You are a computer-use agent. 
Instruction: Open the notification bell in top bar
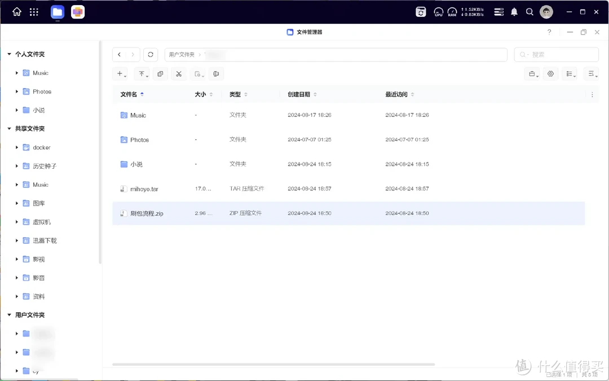[514, 12]
